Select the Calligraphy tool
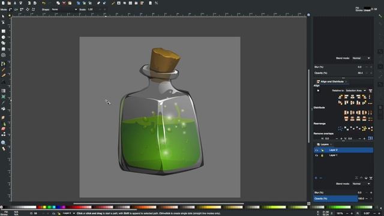Viewport: 384px width, 216px height. [3, 76]
